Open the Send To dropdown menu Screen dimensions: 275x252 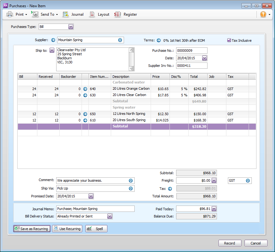pos(57,14)
